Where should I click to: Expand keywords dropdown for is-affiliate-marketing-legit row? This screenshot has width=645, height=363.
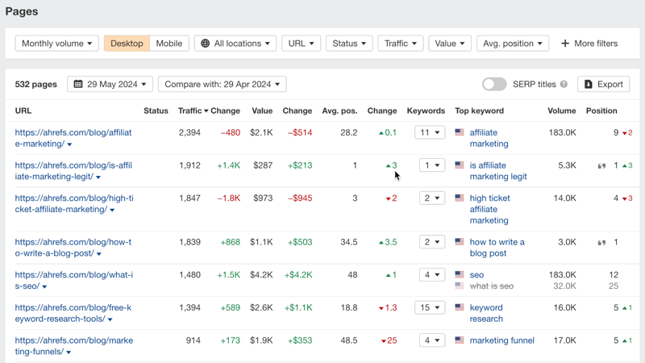[x=432, y=165]
